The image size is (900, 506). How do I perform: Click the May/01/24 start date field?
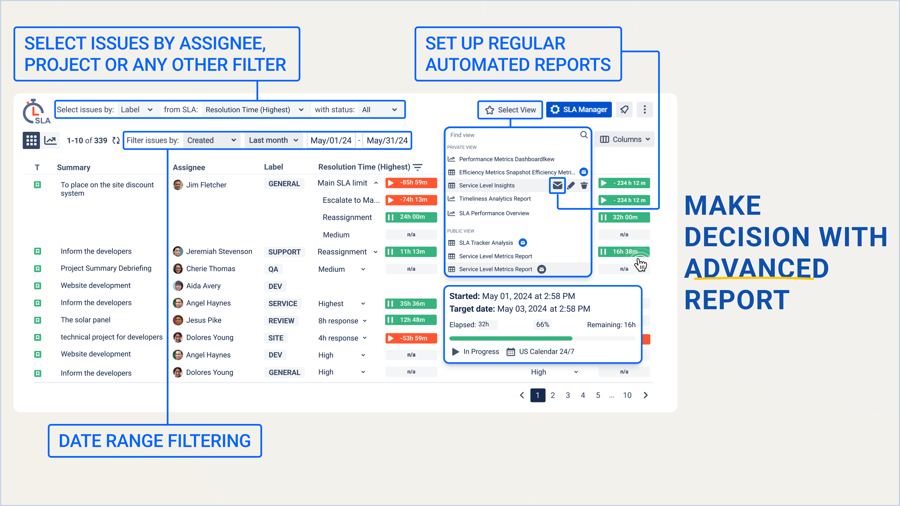tap(331, 140)
